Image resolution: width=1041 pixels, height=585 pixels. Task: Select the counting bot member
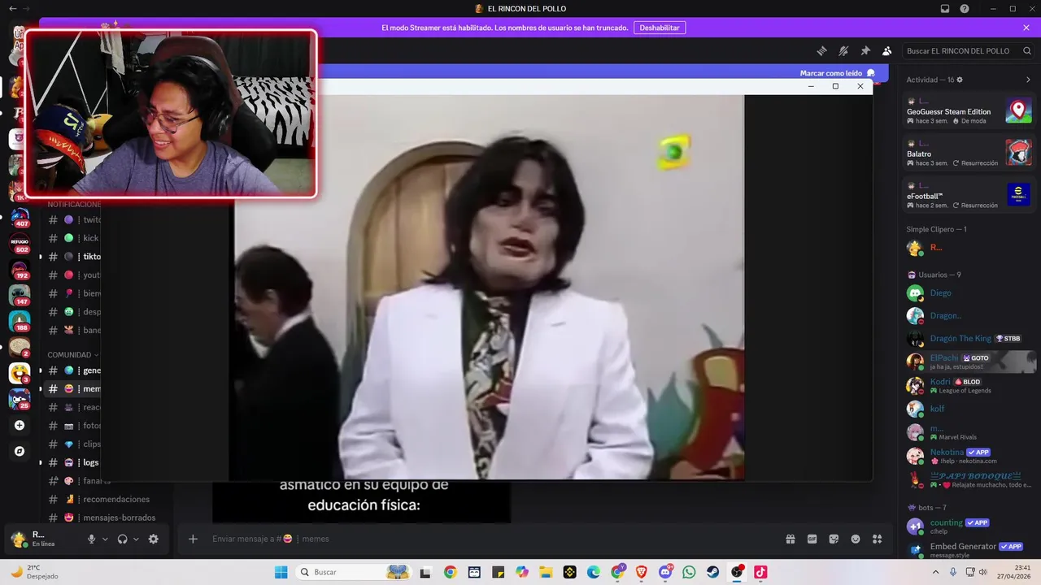(x=969, y=526)
